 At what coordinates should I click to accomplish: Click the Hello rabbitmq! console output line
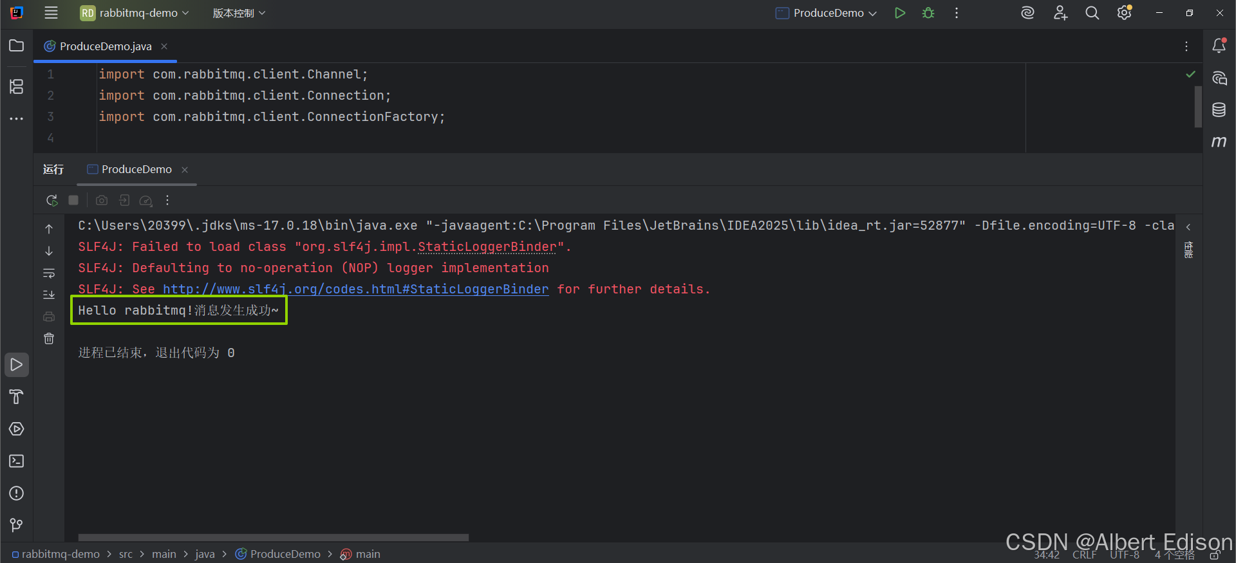pos(178,310)
